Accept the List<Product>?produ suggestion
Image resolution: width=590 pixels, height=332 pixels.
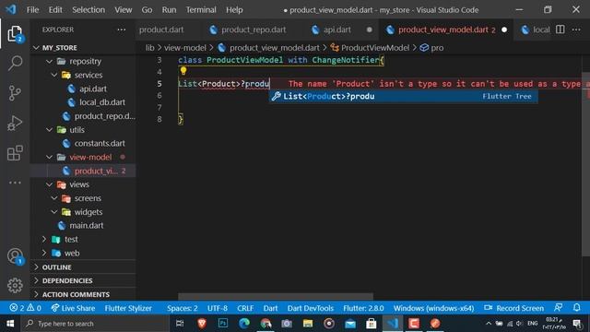point(404,96)
